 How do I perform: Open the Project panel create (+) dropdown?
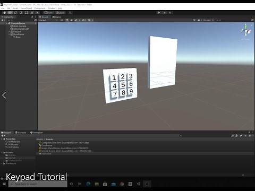coord(3,136)
